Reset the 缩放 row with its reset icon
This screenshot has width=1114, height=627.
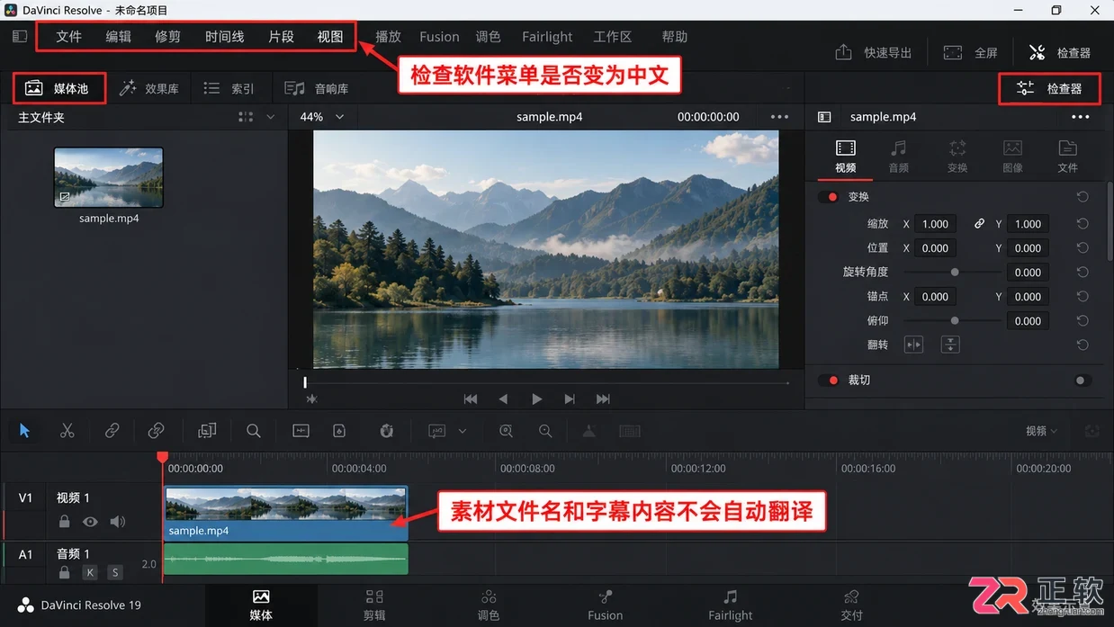click(x=1083, y=224)
